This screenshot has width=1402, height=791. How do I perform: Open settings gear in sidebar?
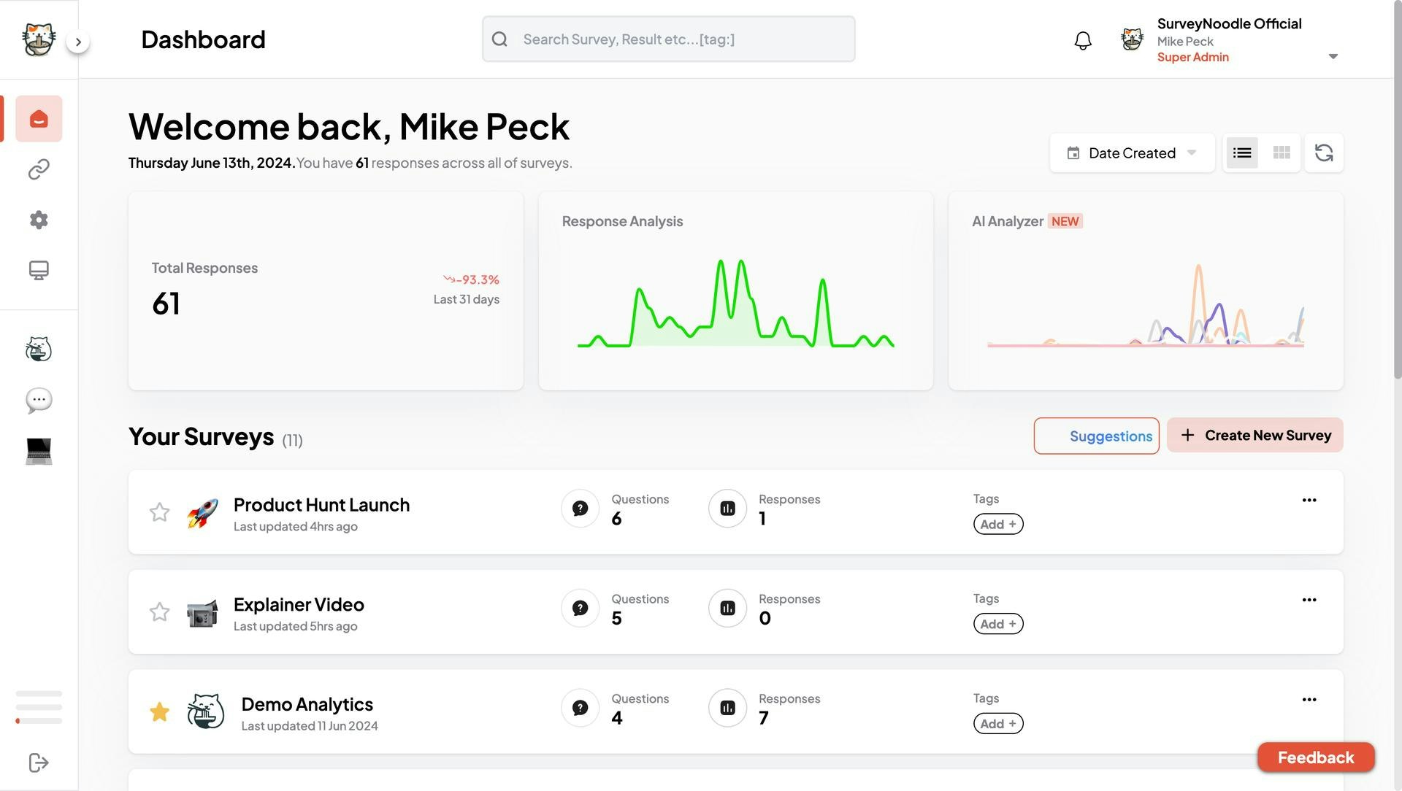39,220
